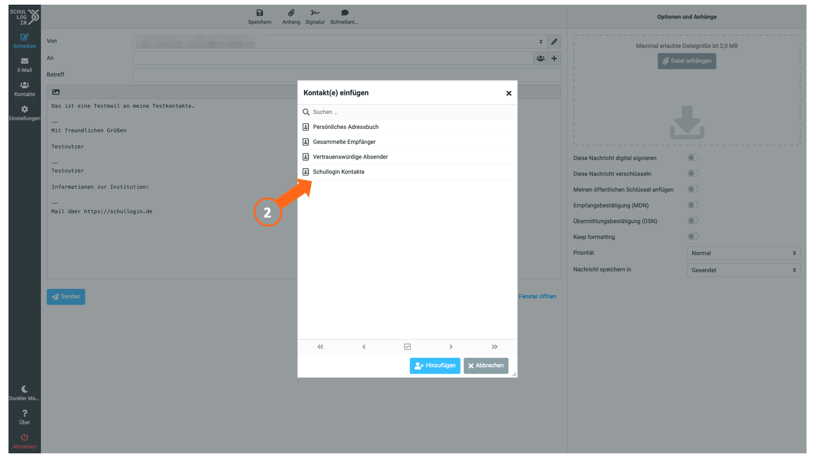Open Schreiben in the sidebar
This screenshot has height=458, width=815.
24,41
